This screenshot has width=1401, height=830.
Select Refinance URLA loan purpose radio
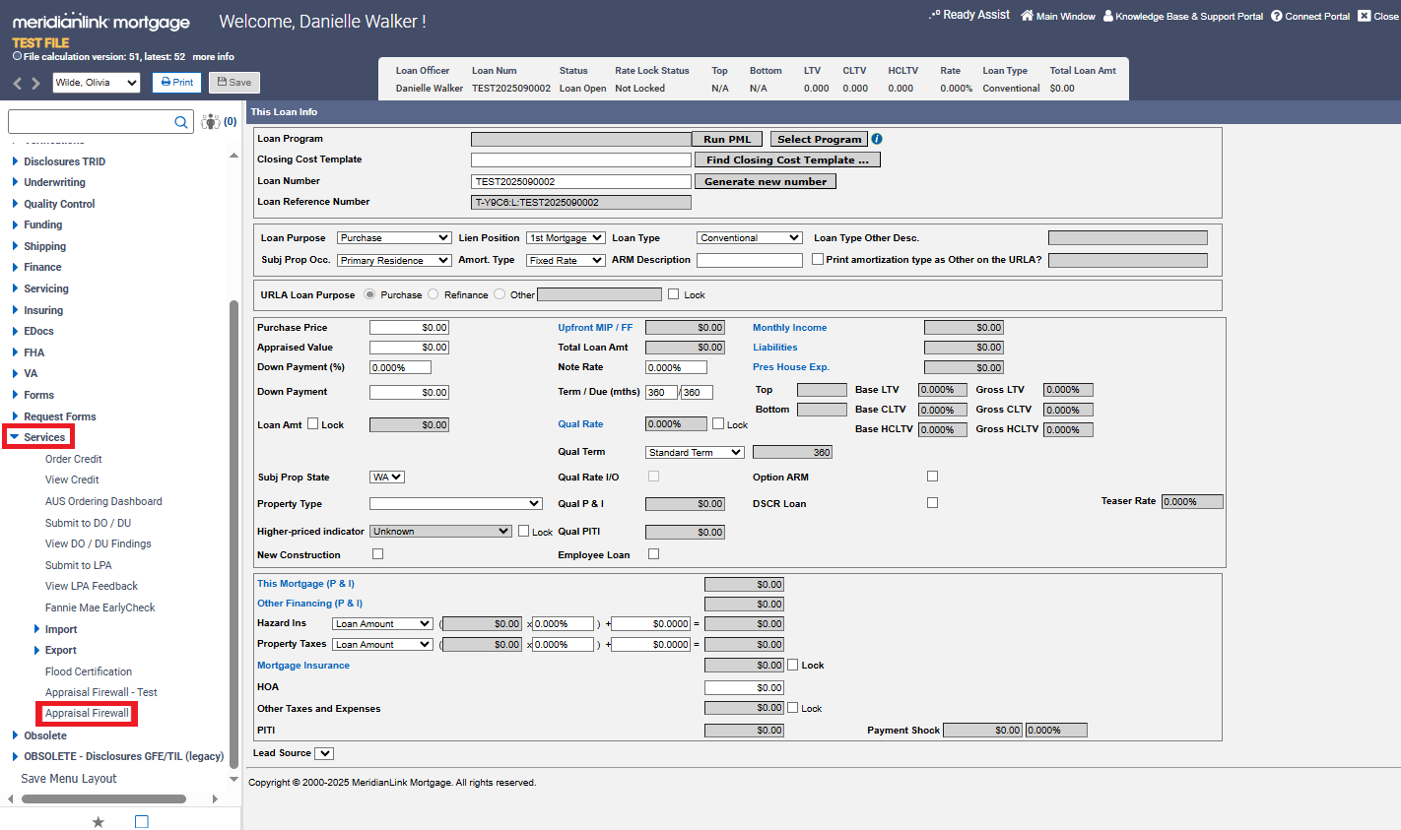[434, 294]
